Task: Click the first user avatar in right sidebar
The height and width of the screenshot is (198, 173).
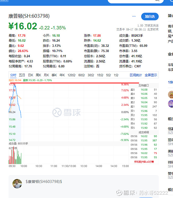Action: [171, 94]
